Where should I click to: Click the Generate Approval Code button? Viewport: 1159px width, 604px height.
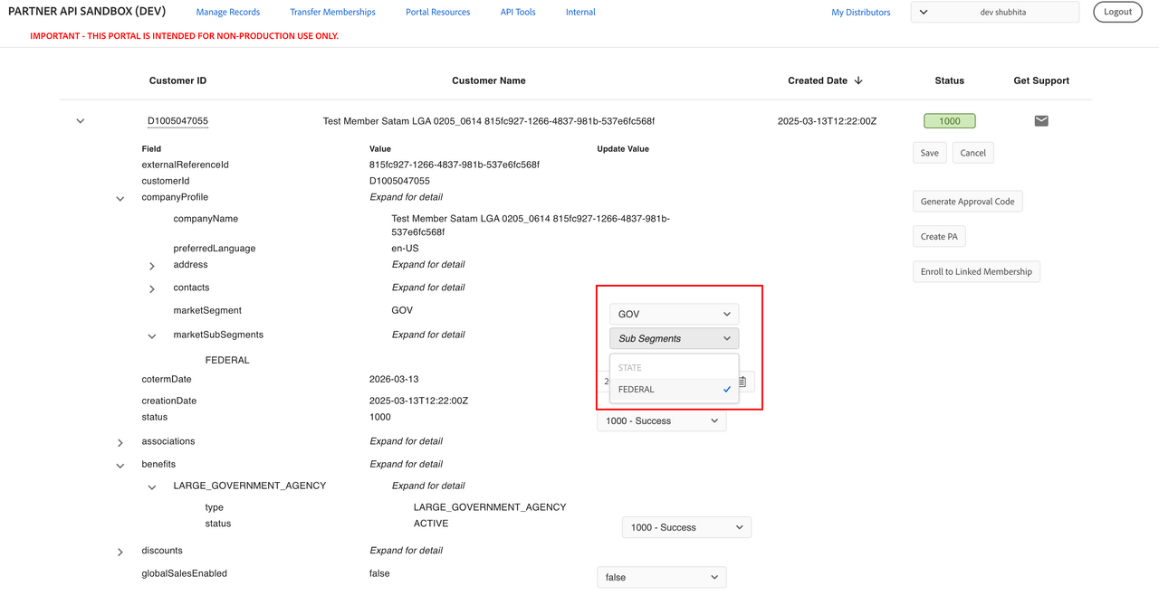(x=967, y=202)
